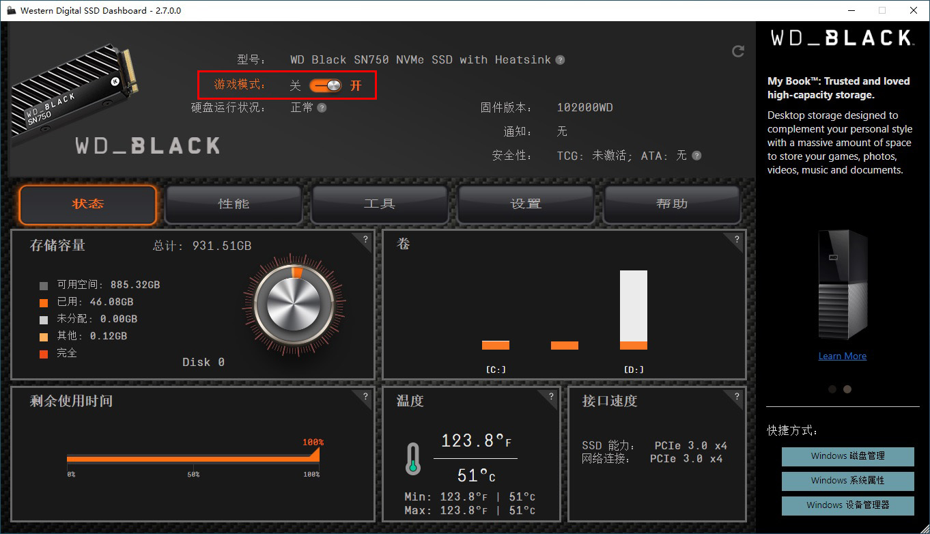This screenshot has width=930, height=534.
Task: Switch to the 状态 tab
Action: click(88, 204)
